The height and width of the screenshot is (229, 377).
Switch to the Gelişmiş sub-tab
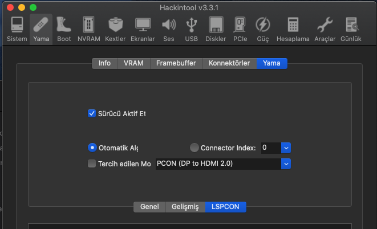pyautogui.click(x=185, y=207)
